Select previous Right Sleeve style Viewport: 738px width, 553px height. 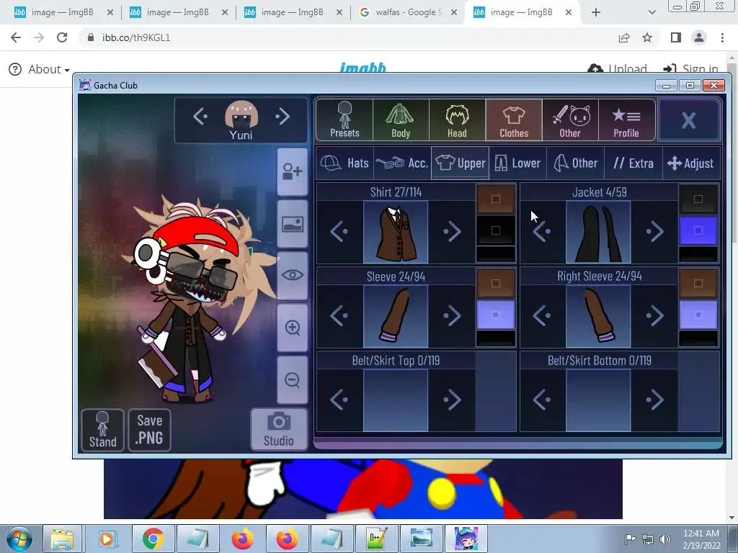point(542,315)
